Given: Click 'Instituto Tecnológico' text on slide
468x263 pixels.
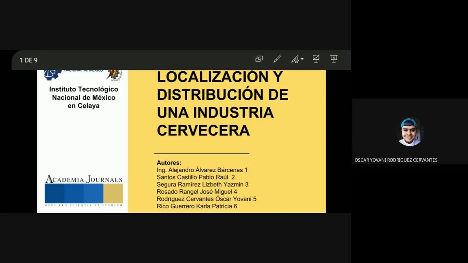Looking at the screenshot, I should click(83, 89).
